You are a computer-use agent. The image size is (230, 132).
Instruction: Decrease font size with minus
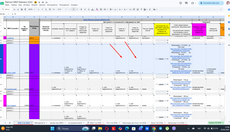click(x=70, y=9)
